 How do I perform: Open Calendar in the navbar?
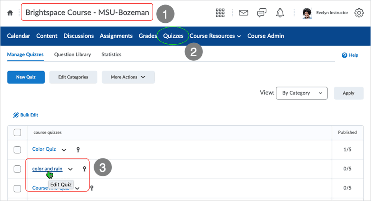[18, 36]
